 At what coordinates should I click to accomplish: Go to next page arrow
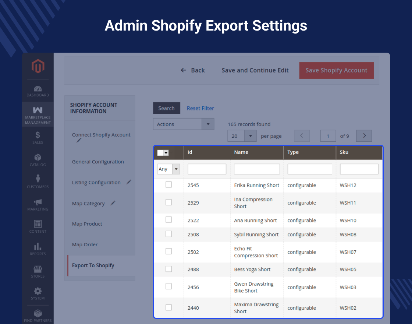pyautogui.click(x=364, y=136)
